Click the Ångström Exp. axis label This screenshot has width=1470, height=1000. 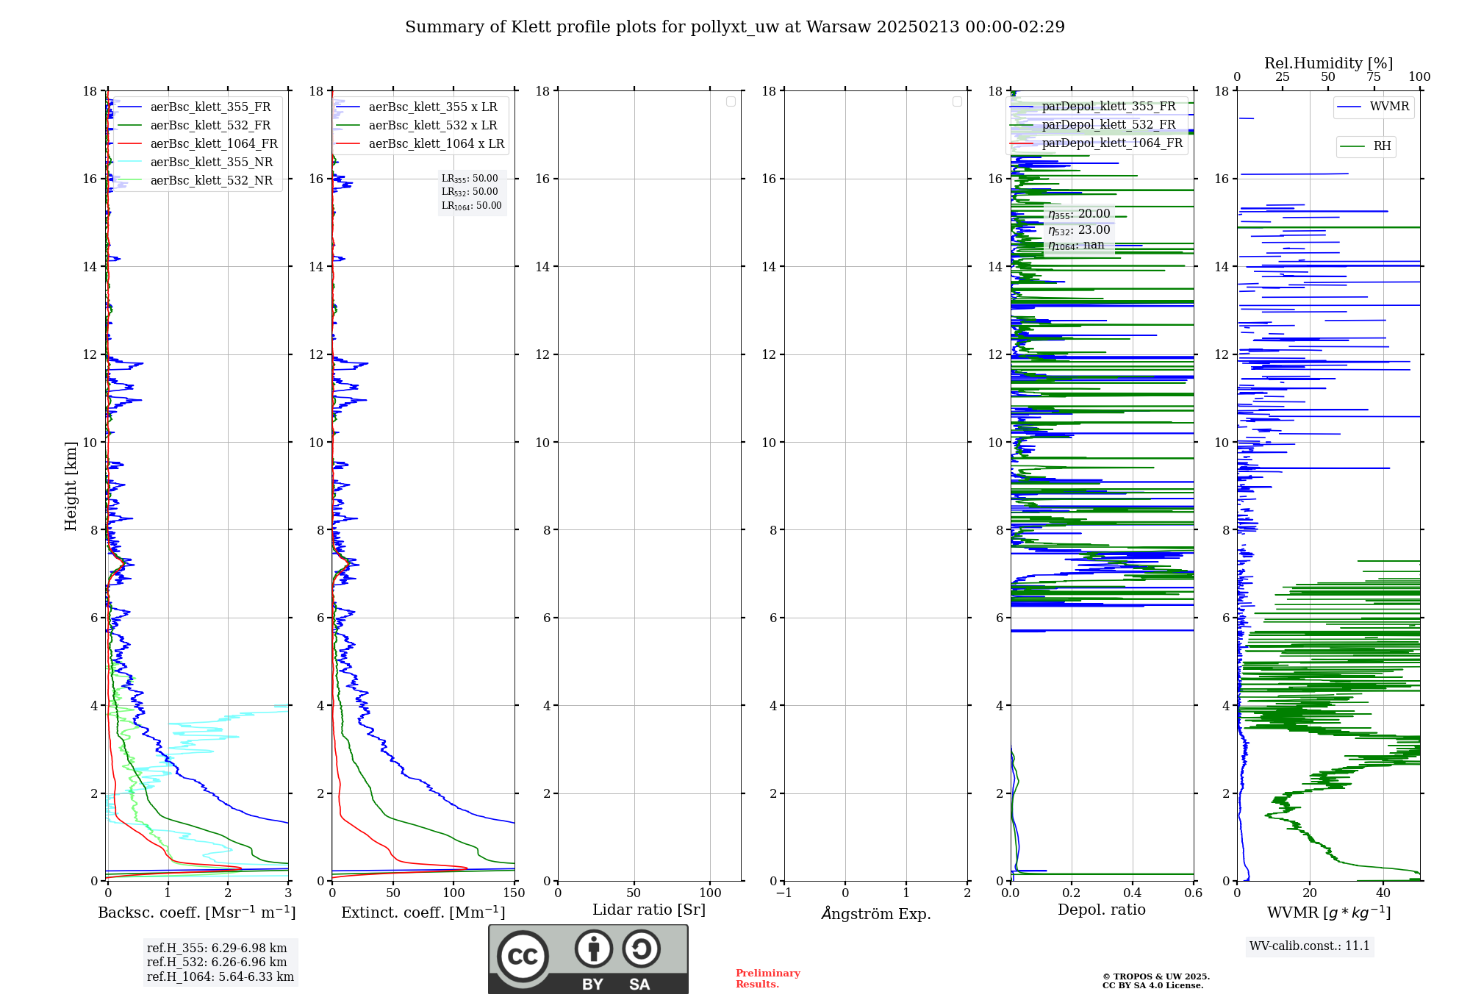point(876,913)
